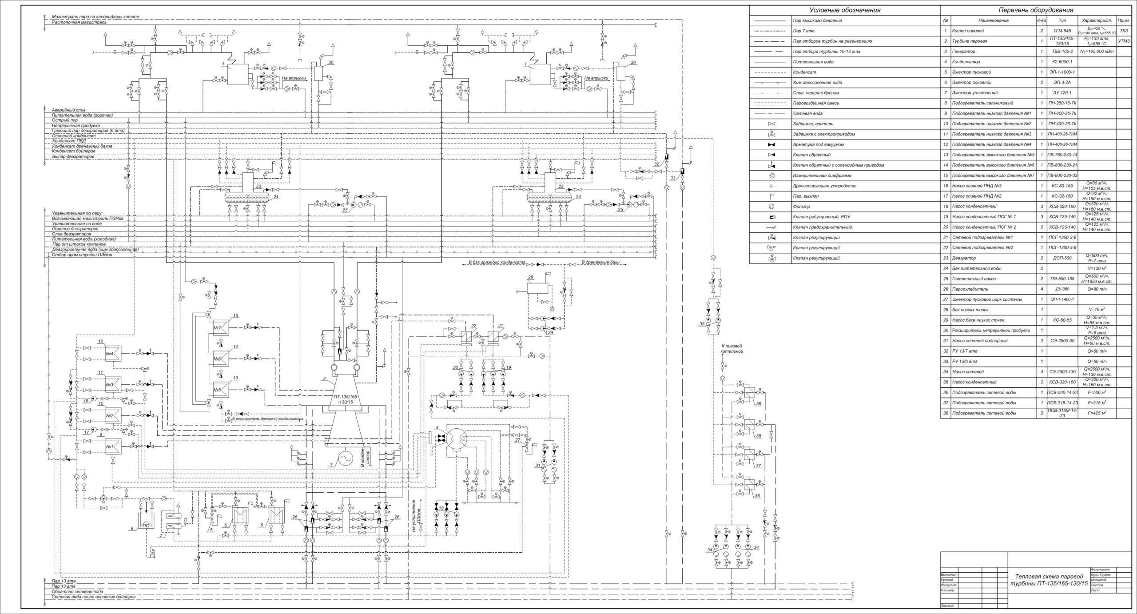
Task: Click the throttling device symbol in the legend
Action: pos(770,186)
